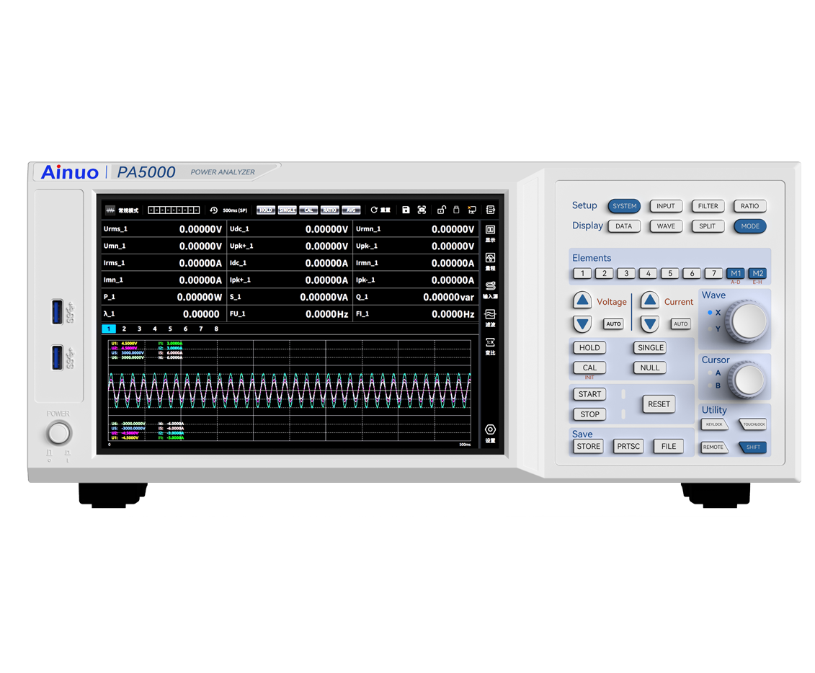Screen dimensions: 815x673
Task: Open the input source (输入源) cable icon
Action: [490, 289]
